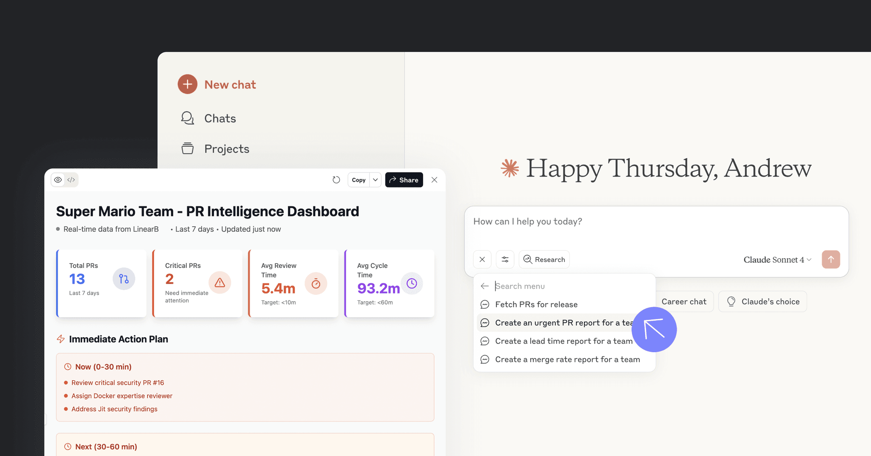
Task: Choose 'Create a lead time report for a team'
Action: tap(563, 341)
